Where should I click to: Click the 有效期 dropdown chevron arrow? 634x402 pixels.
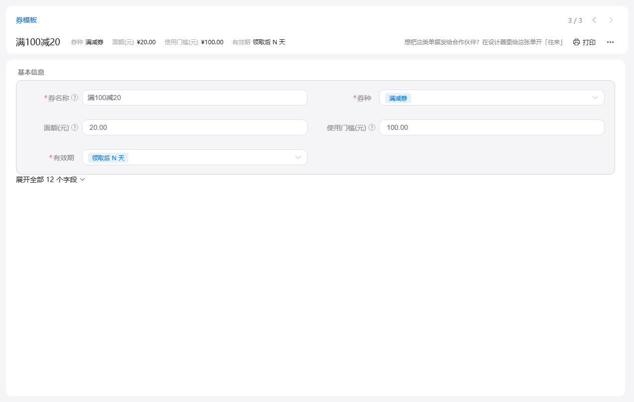pos(298,157)
